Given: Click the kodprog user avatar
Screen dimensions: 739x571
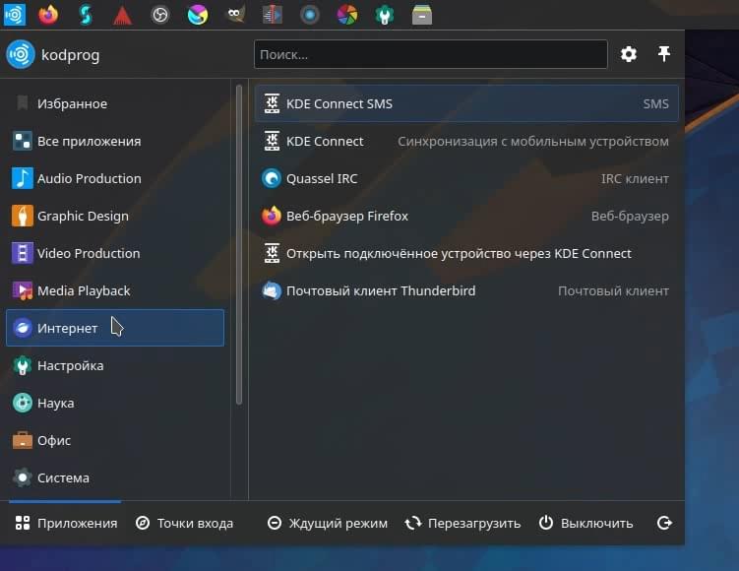Looking at the screenshot, I should (21, 54).
